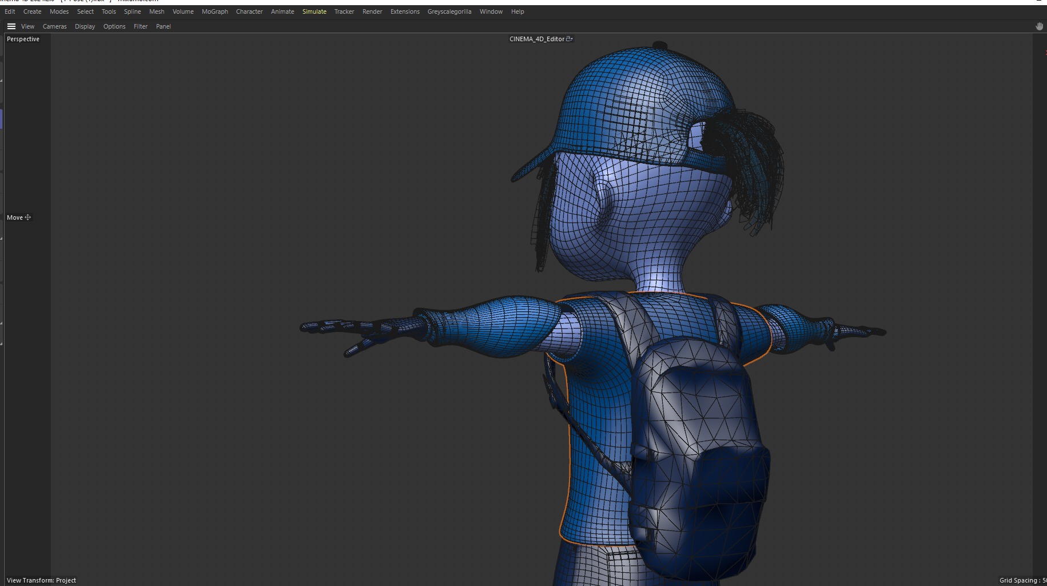
Task: Open the Edit menu
Action: coord(10,11)
